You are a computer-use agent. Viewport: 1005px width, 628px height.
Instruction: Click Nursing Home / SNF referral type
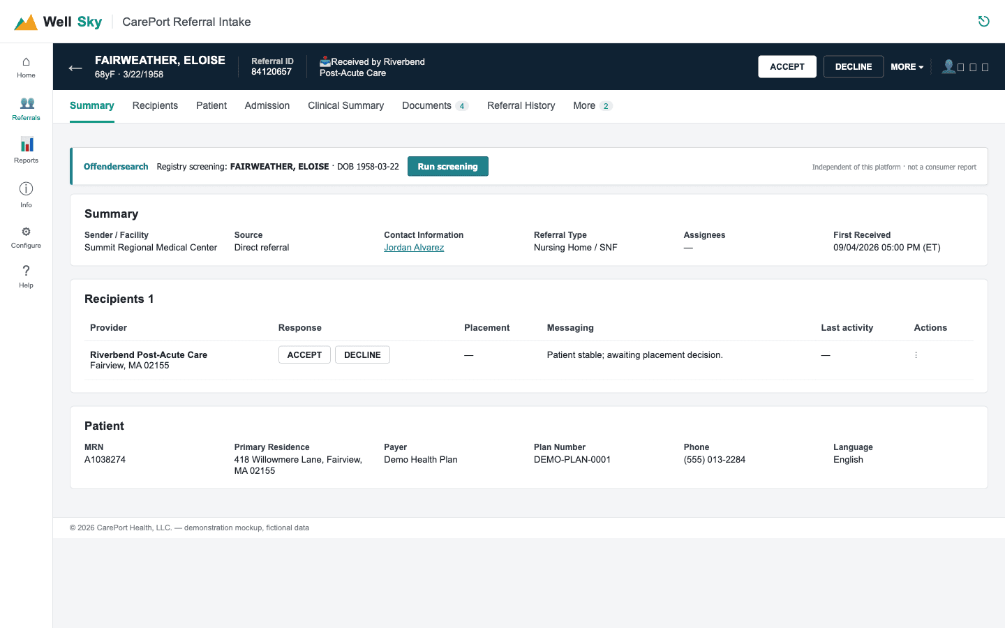click(576, 248)
